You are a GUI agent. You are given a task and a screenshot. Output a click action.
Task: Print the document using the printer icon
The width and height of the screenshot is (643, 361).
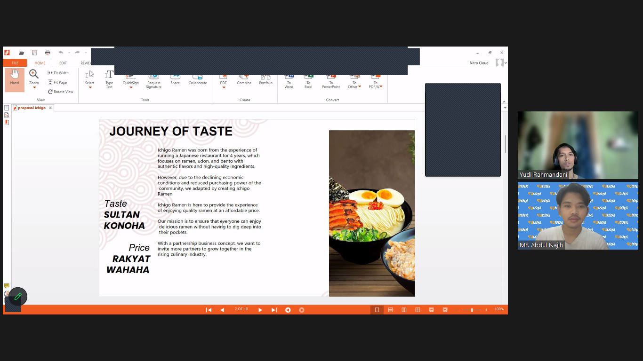pos(48,53)
